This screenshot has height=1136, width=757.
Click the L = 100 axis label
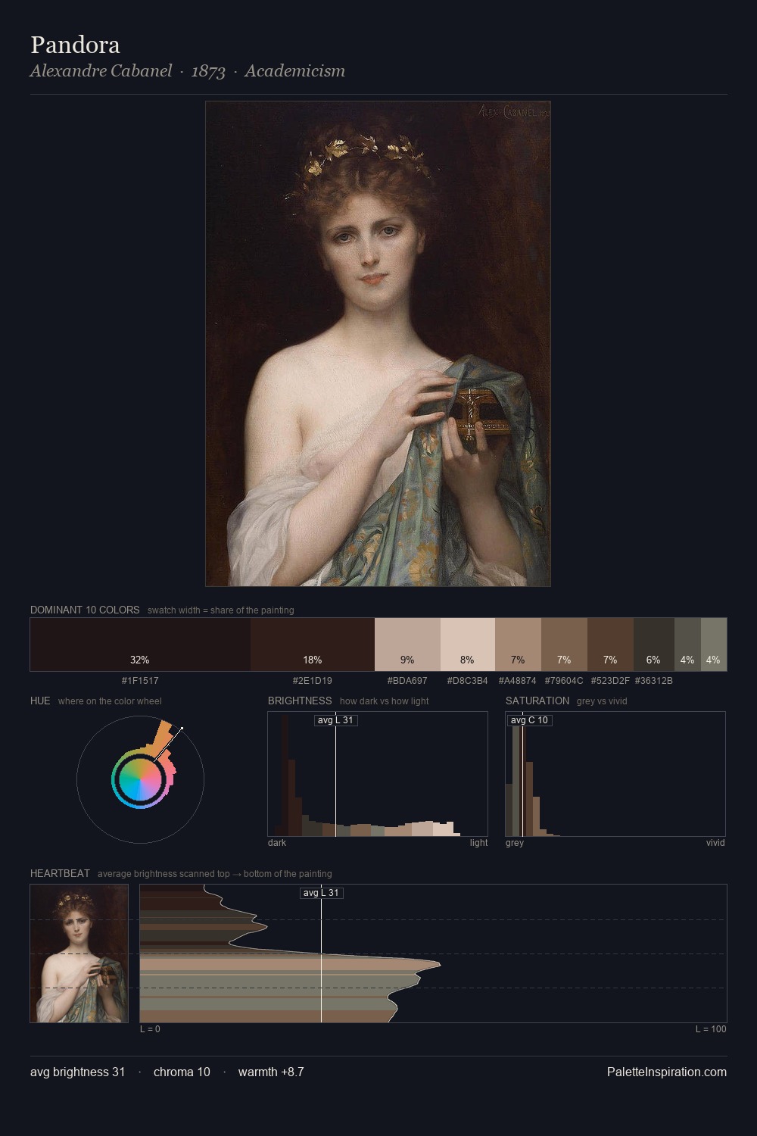click(711, 1029)
